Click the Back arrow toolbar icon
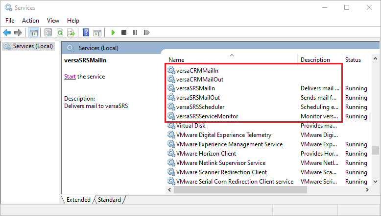The width and height of the screenshot is (381, 216). (7, 32)
